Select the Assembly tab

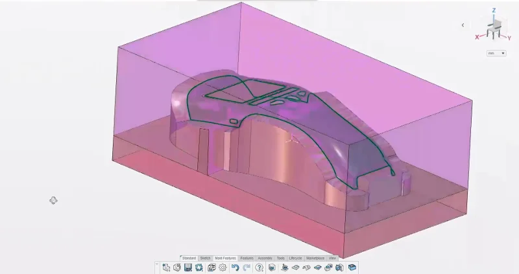click(x=265, y=258)
